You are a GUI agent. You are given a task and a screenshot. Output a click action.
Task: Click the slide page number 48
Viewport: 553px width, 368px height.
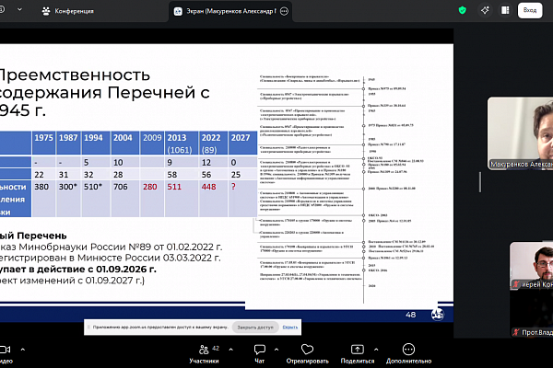coord(410,315)
